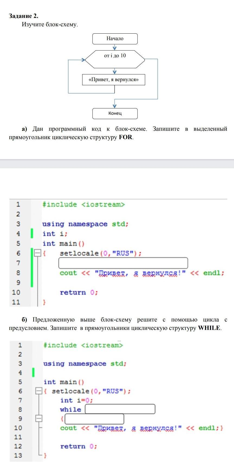Screen dimensions: 234x469
Task: Click "using namespace std;" in the WHILE listing
Action: (84, 364)
